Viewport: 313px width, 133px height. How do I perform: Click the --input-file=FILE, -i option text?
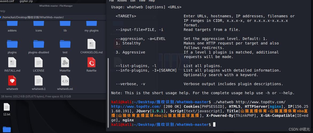[x=139, y=30]
